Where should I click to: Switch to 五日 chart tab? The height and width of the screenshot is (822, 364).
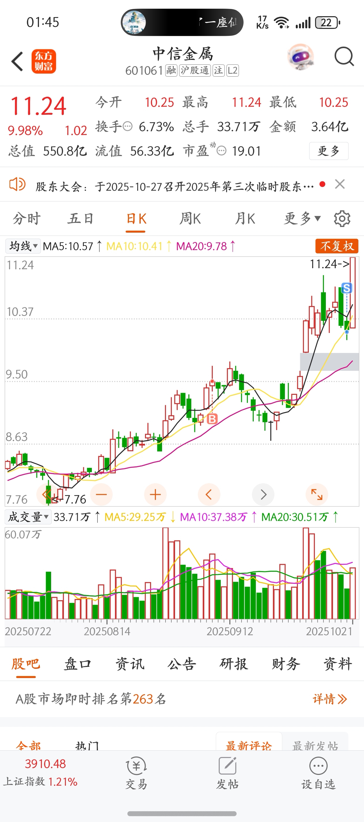[x=81, y=219]
